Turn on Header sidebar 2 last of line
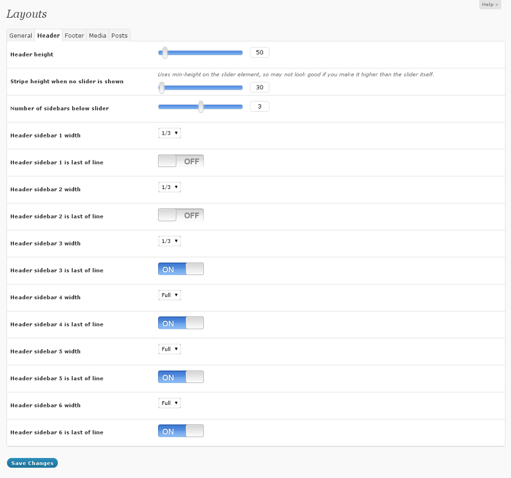Image resolution: width=511 pixels, height=478 pixels. pos(181,215)
